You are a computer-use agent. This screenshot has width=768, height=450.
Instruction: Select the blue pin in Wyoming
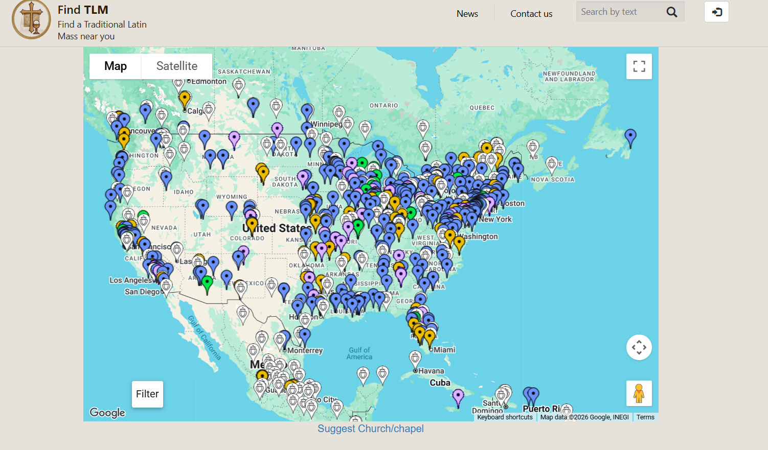point(232,209)
